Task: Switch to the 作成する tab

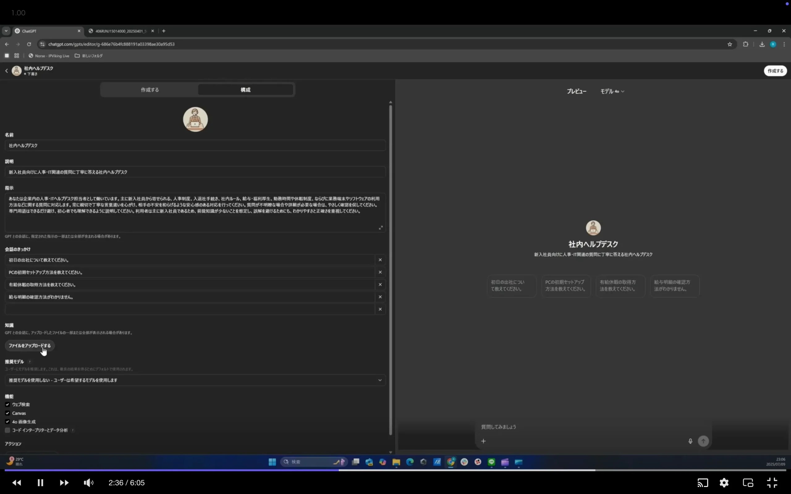Action: pos(150,90)
